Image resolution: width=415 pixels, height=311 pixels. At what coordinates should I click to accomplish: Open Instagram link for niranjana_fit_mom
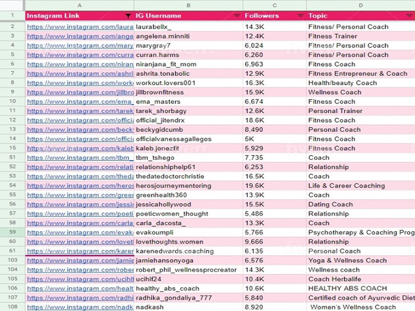pos(80,64)
